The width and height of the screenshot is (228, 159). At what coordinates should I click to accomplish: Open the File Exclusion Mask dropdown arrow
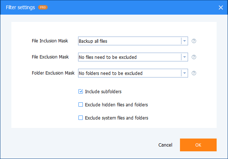click(184, 57)
